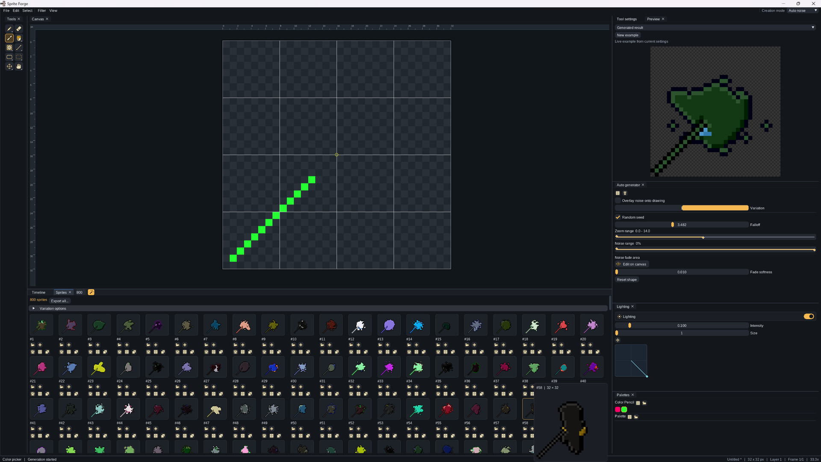Select the Color picker tool
Viewport: 821px width, 462px height.
click(x=9, y=38)
